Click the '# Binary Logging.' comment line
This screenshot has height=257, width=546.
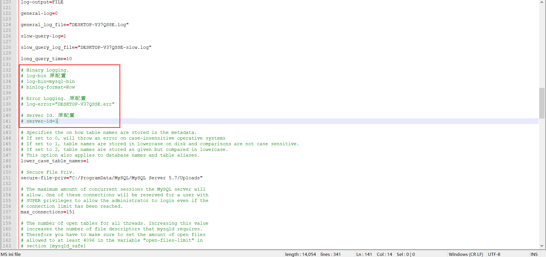point(45,70)
